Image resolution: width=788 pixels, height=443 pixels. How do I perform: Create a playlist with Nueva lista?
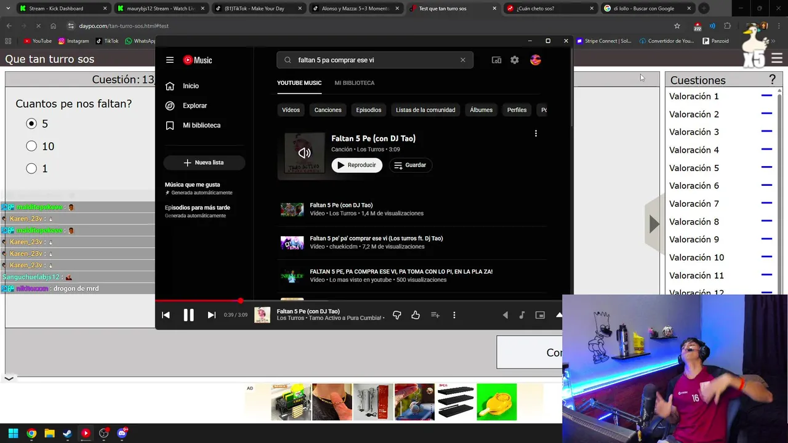[204, 162]
